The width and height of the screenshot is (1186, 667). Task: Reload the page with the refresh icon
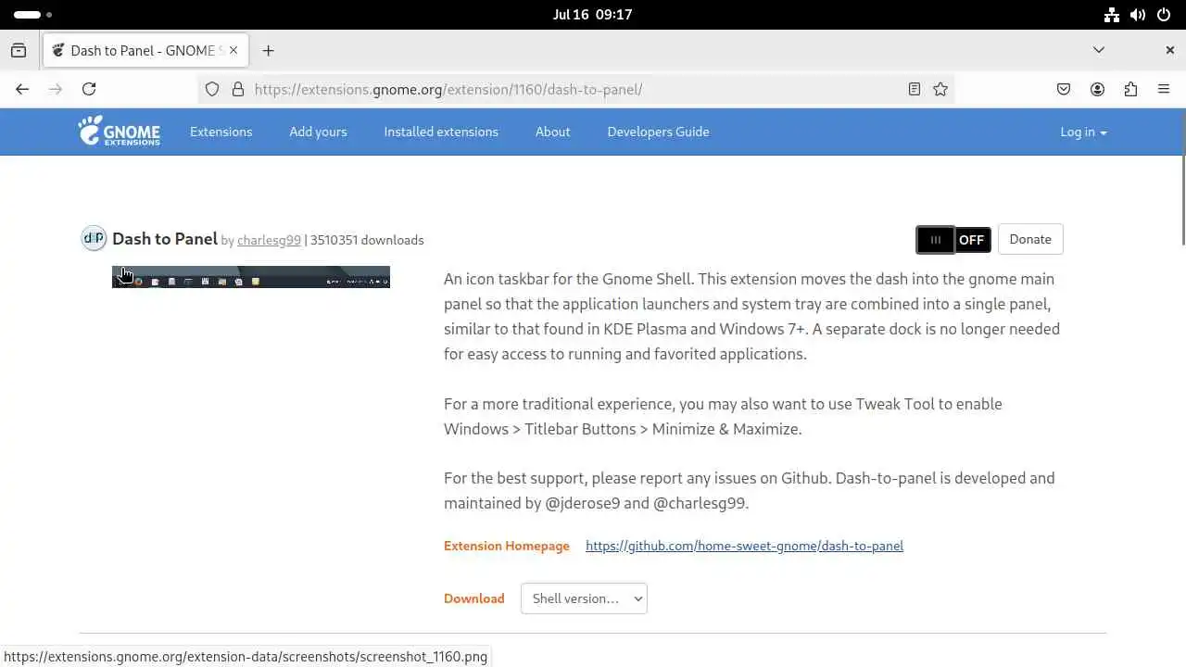[x=89, y=89]
